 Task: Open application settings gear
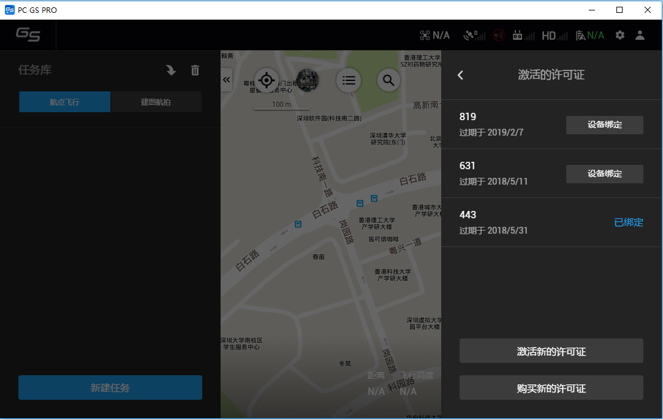tap(619, 35)
